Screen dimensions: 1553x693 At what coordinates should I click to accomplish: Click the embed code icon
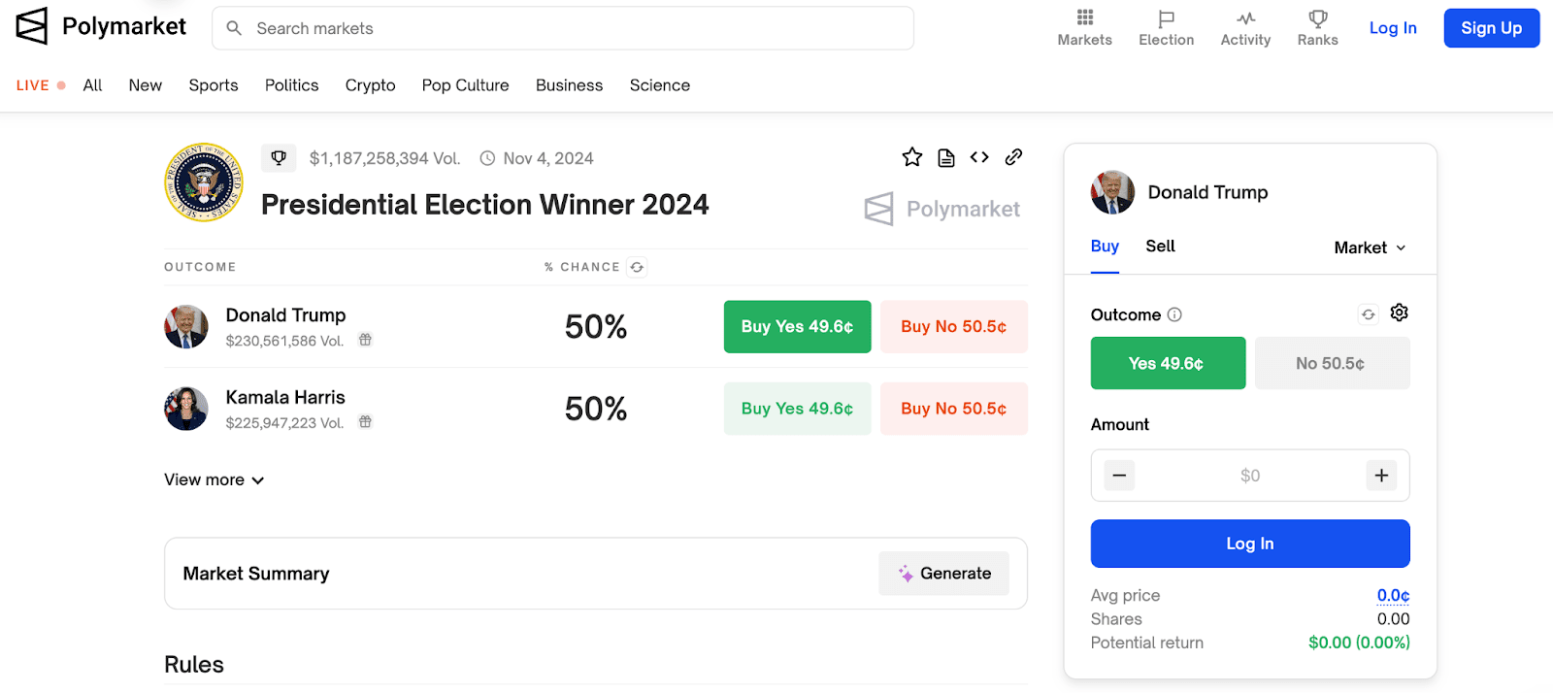(979, 157)
